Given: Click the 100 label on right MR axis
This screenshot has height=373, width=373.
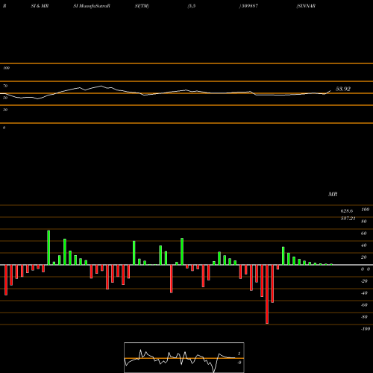Looking at the screenshot, I should pyautogui.click(x=365, y=210).
